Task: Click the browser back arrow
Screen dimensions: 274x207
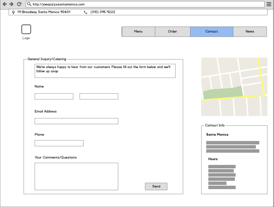Action: pyautogui.click(x=4, y=4)
